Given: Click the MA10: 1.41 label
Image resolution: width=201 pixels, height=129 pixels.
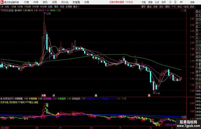Looking at the screenshot, I should 33,11.
